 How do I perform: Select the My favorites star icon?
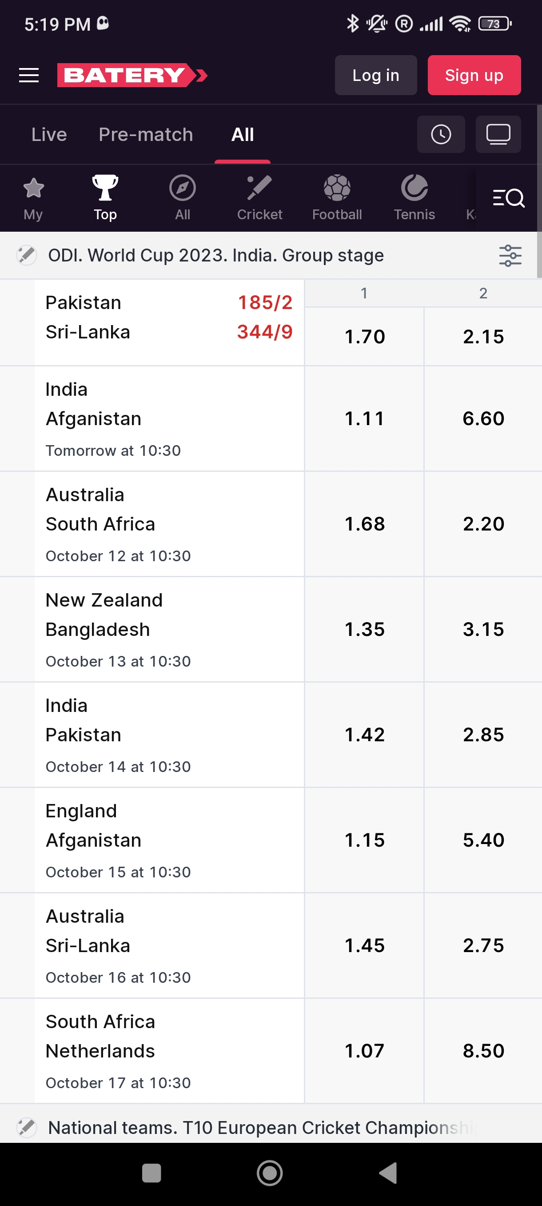coord(33,197)
